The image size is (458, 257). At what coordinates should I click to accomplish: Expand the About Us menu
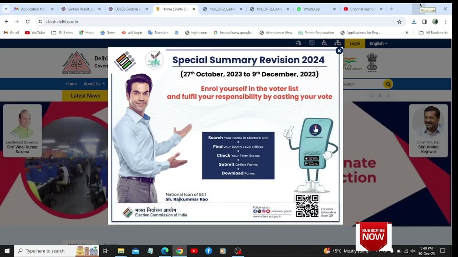pyautogui.click(x=94, y=84)
